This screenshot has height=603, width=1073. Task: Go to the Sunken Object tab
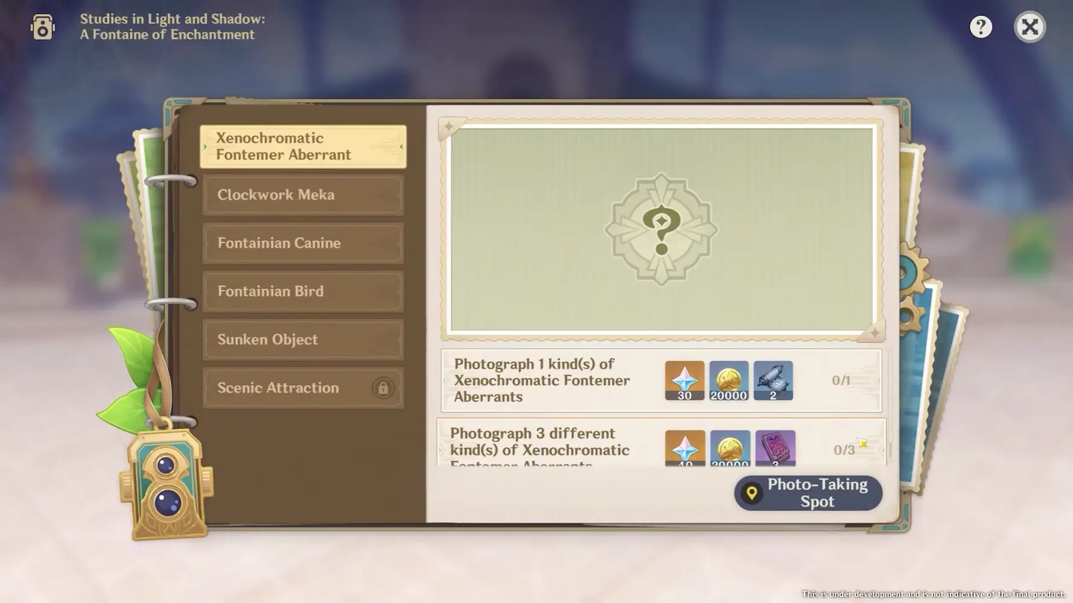[x=303, y=339]
